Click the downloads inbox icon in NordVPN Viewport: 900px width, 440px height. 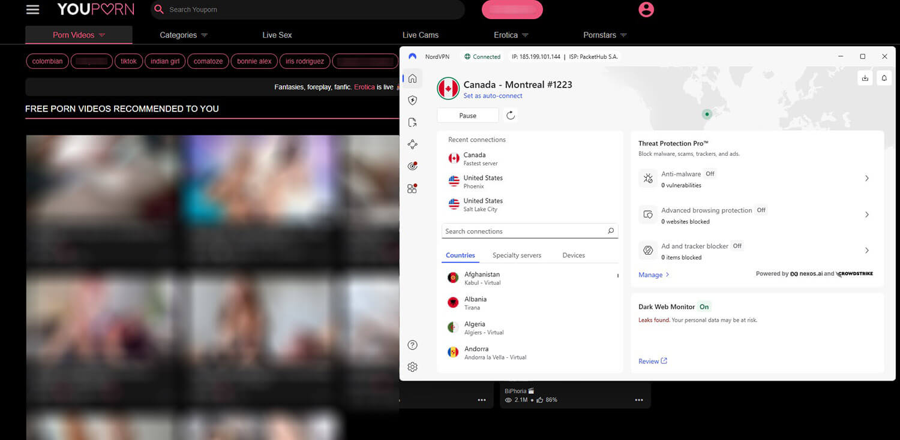865,78
